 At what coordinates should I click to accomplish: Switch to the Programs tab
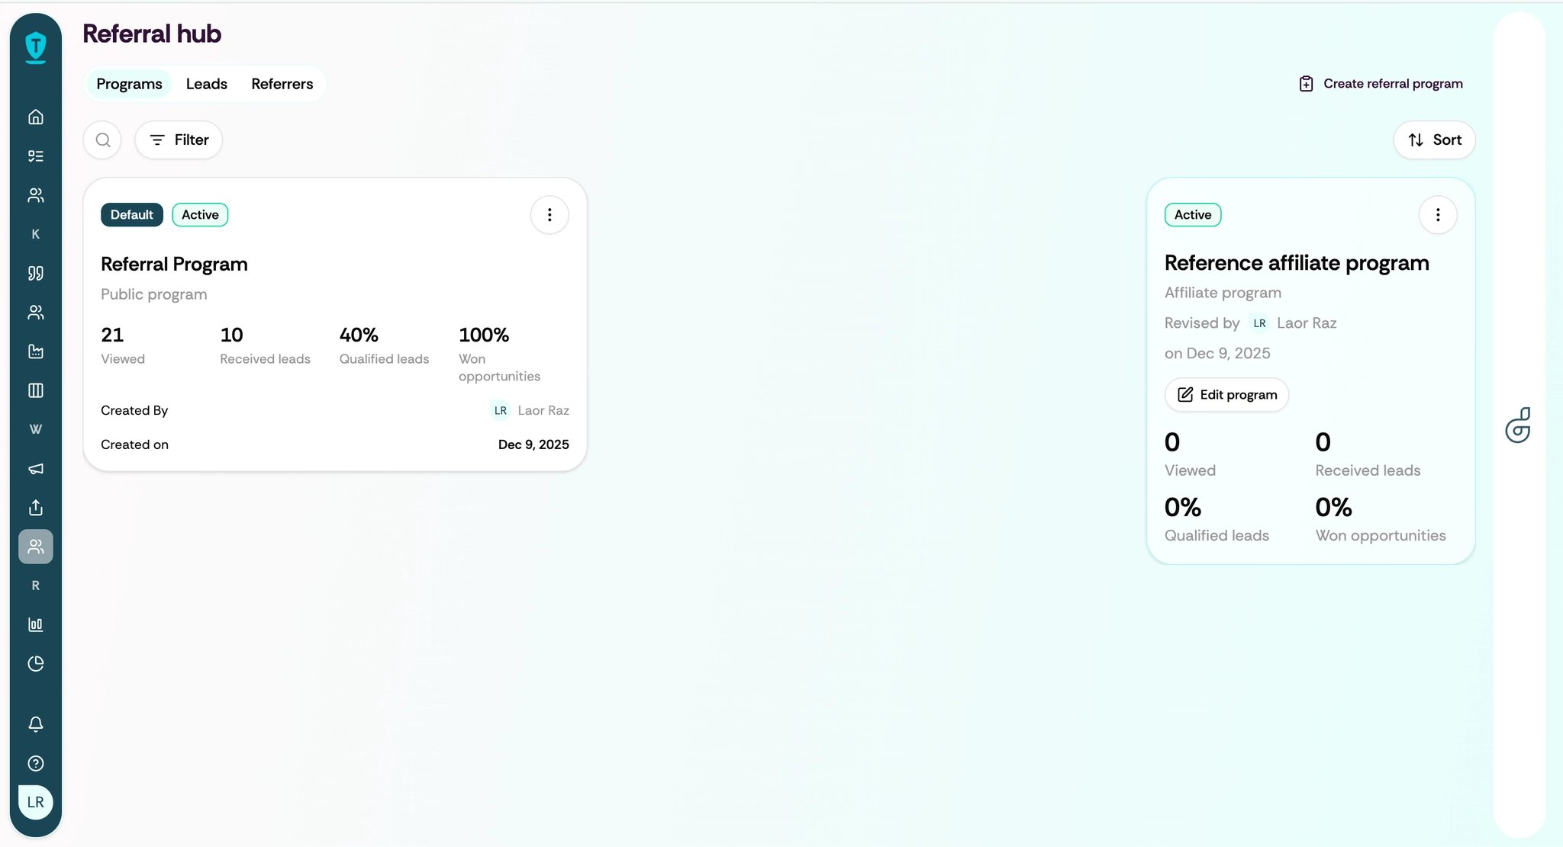[x=129, y=84]
